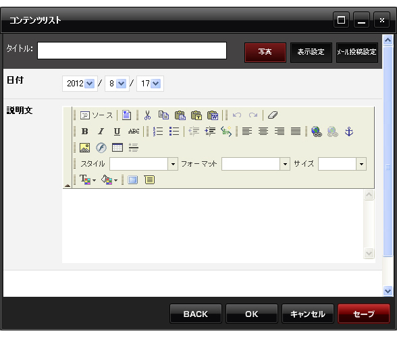Image resolution: width=397 pixels, height=344 pixels.
Task: Toggle Bold formatting
Action: click(x=85, y=132)
